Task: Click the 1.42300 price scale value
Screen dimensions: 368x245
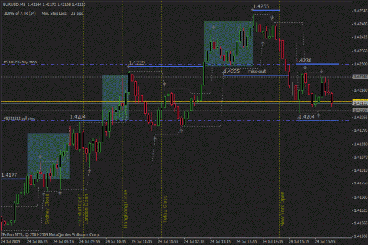Action: (360, 64)
